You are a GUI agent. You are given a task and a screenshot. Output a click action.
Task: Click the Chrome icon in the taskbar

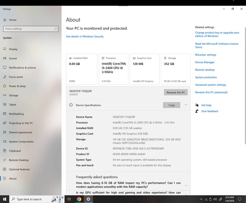[79, 199]
